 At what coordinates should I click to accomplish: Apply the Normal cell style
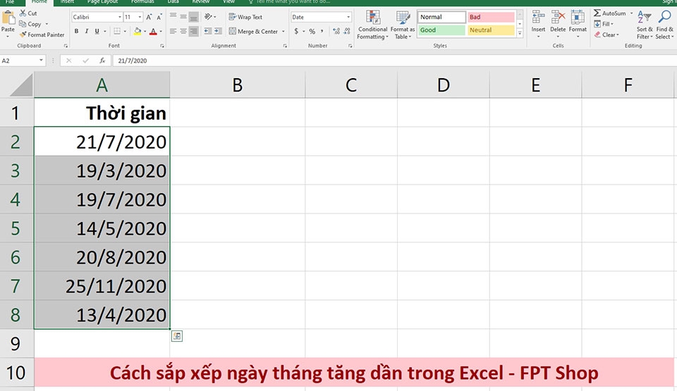tap(441, 17)
